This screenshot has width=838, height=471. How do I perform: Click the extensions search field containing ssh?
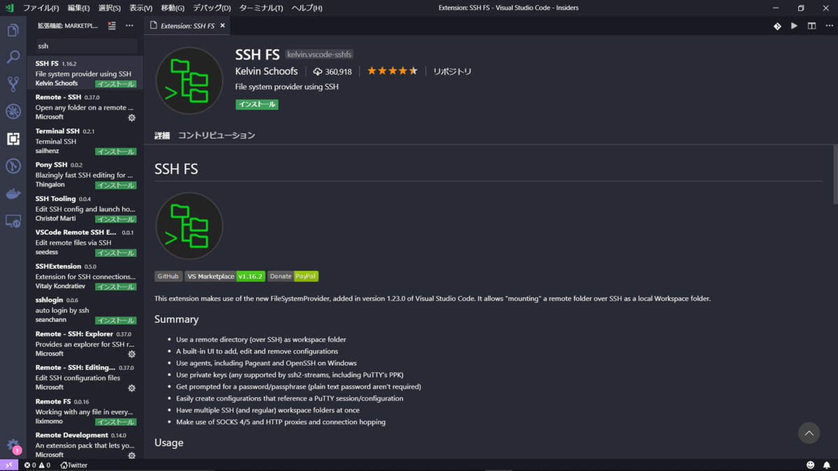tap(85, 46)
